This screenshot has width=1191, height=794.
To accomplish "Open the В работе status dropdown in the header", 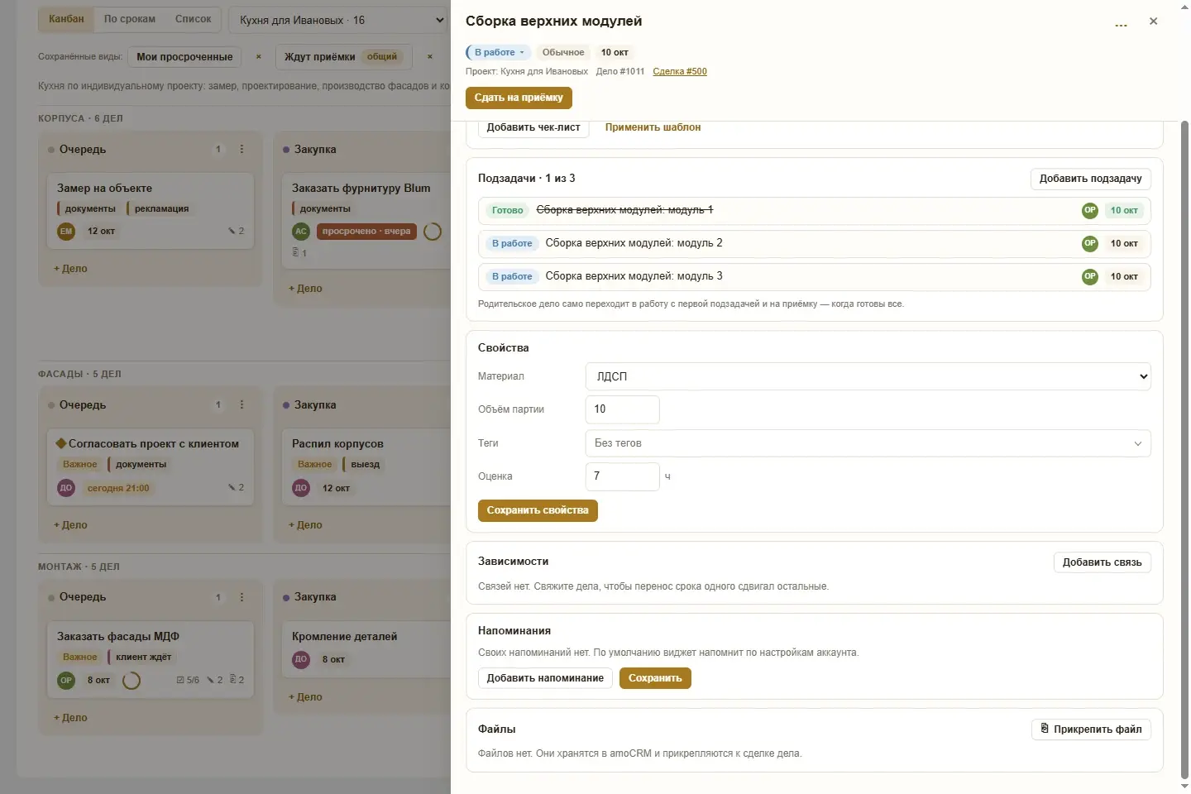I will [499, 52].
